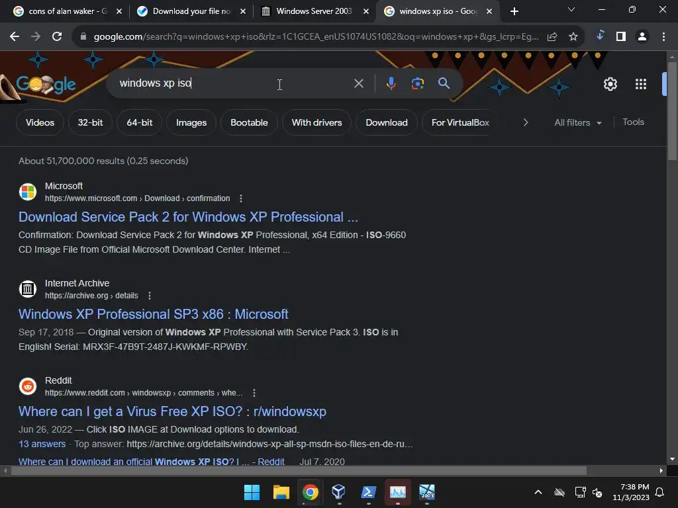Open notification bell in system tray
678x508 pixels.
point(659,492)
